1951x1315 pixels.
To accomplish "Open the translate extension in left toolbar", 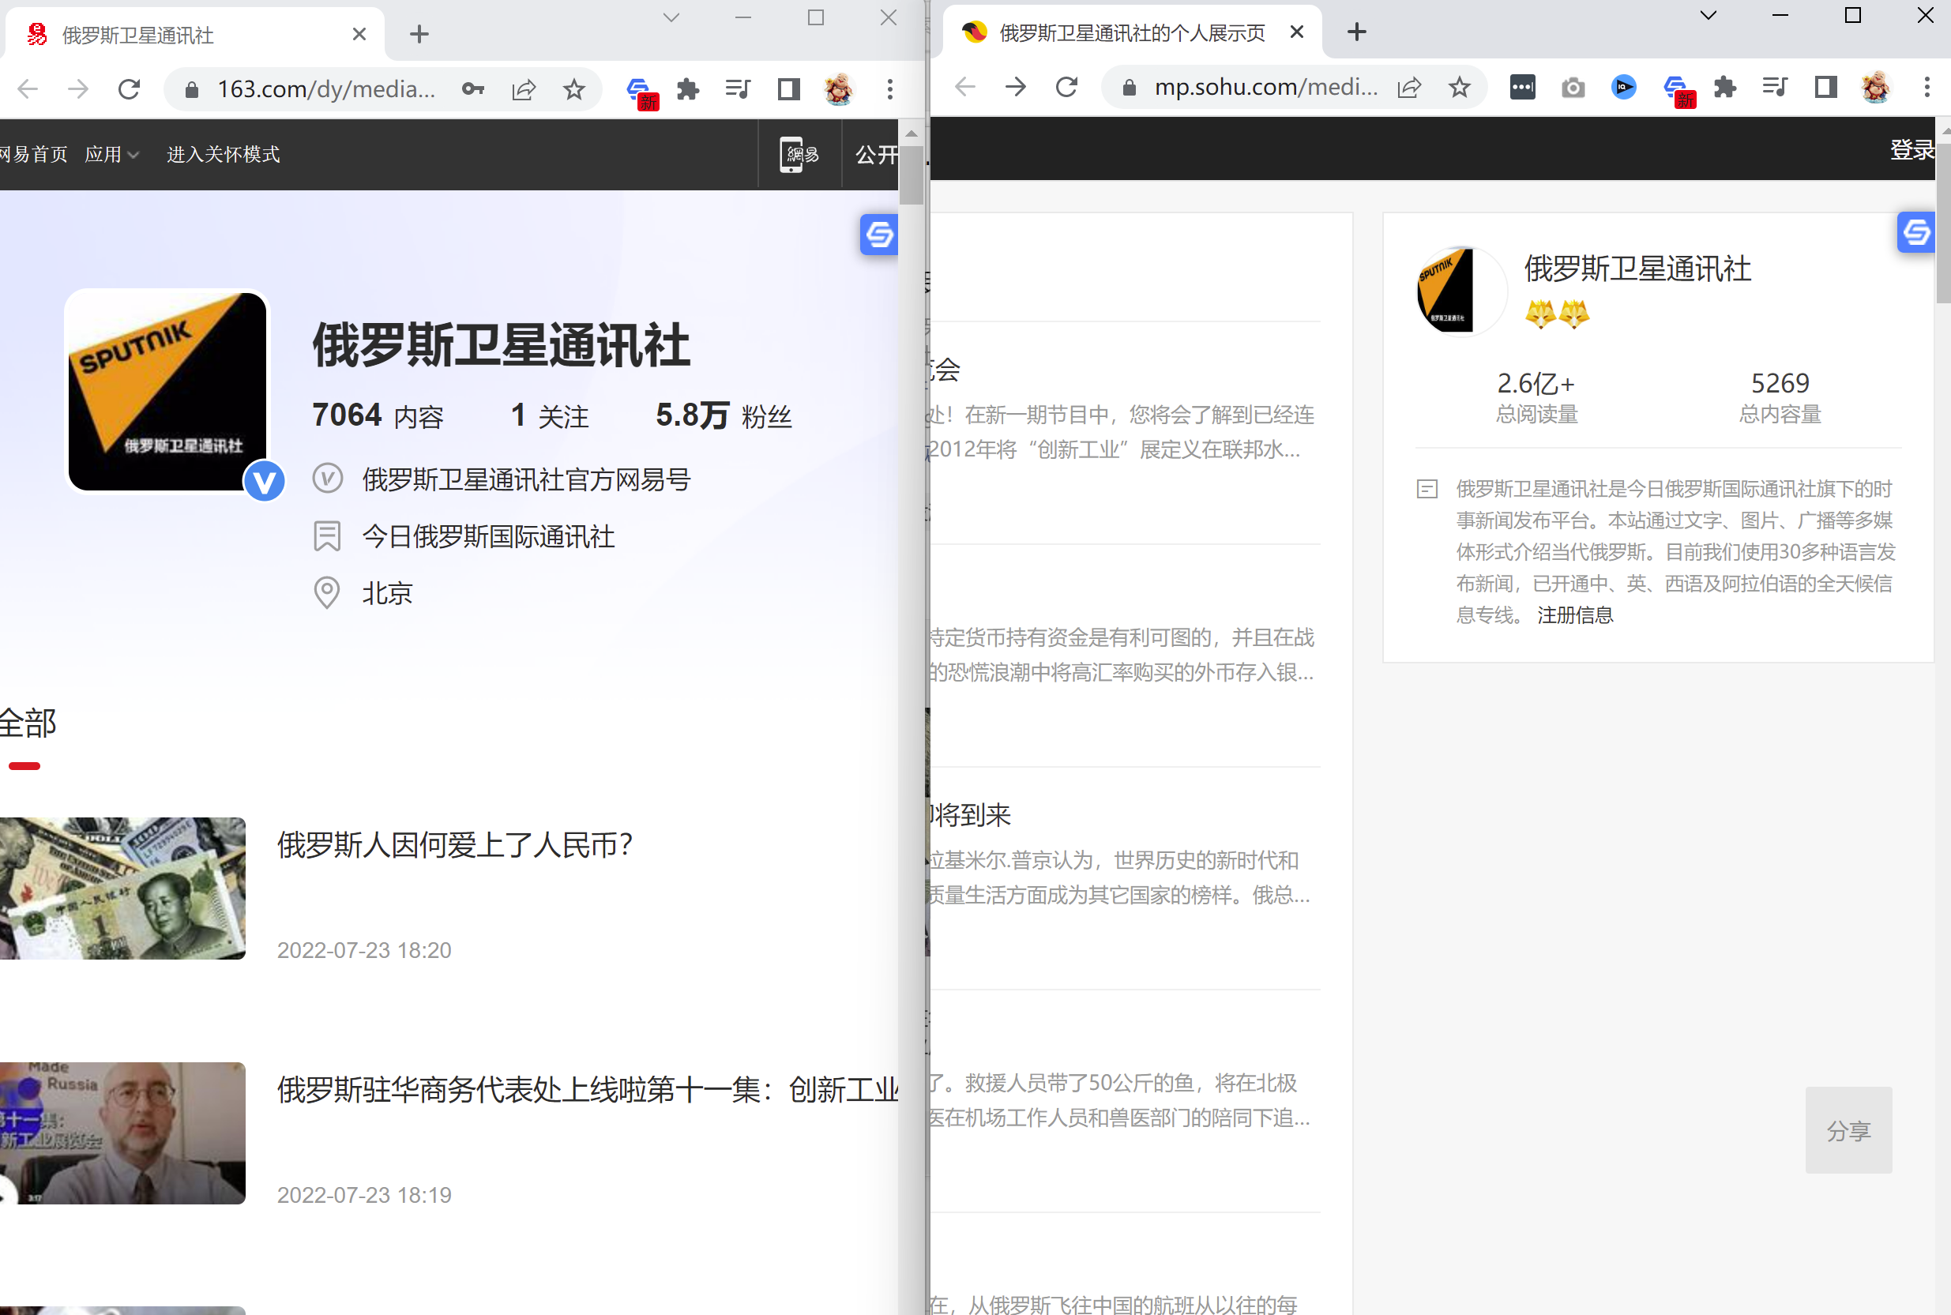I will [641, 92].
